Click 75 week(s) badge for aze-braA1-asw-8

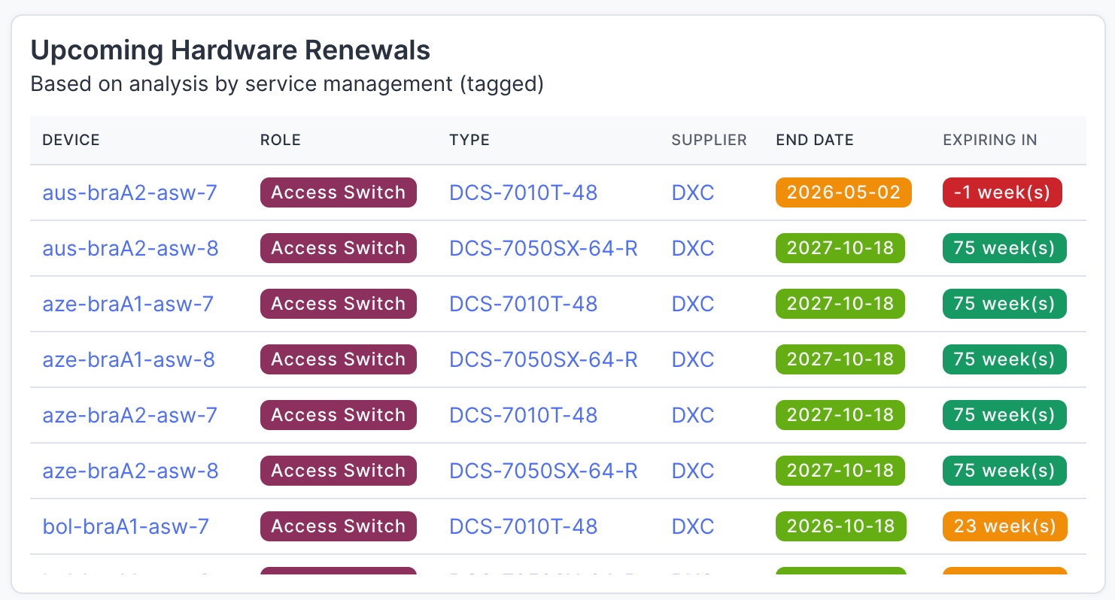1004,359
